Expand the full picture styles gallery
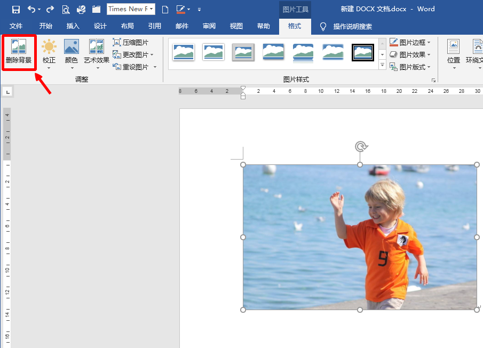 (382, 65)
